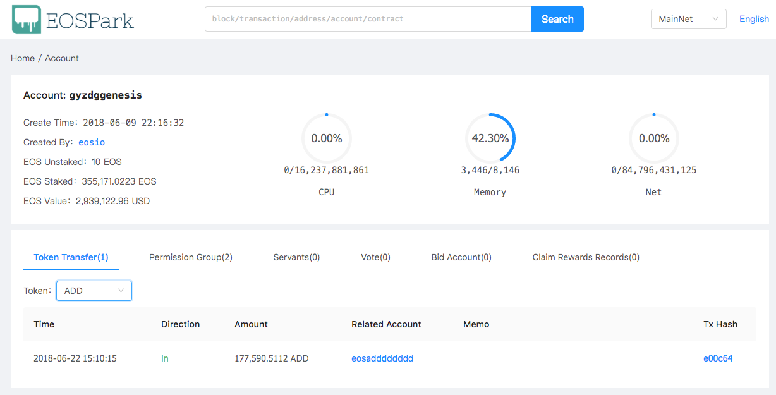View the Bid Account tab
Screen dimensions: 776x395
pos(461,257)
